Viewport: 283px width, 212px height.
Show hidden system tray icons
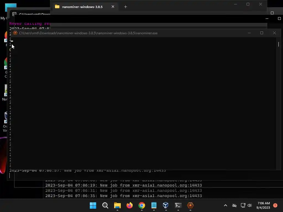226,205
